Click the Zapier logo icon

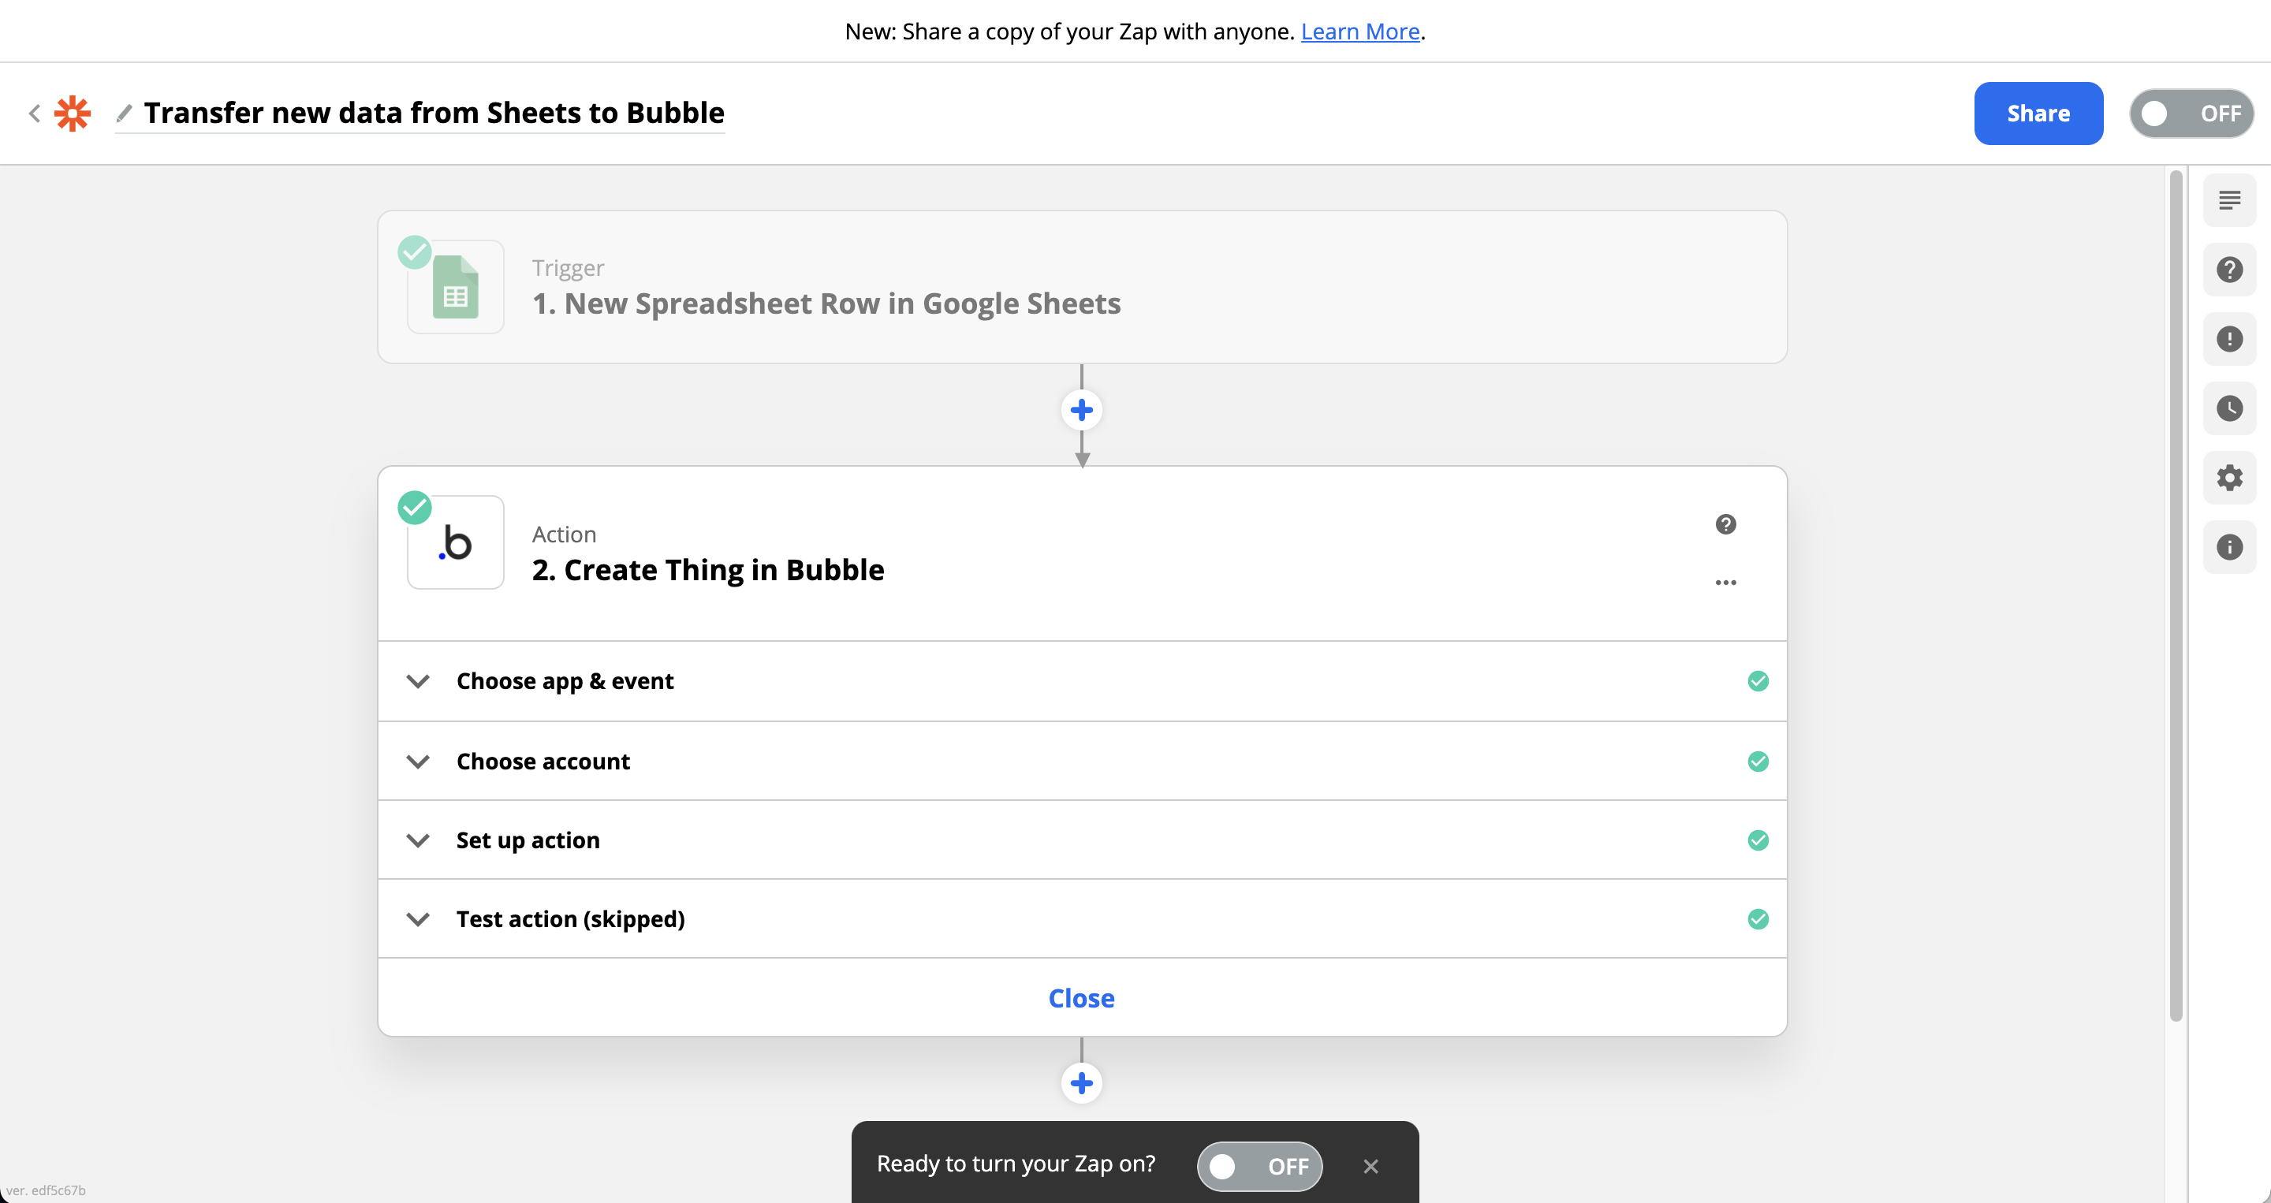point(73,113)
